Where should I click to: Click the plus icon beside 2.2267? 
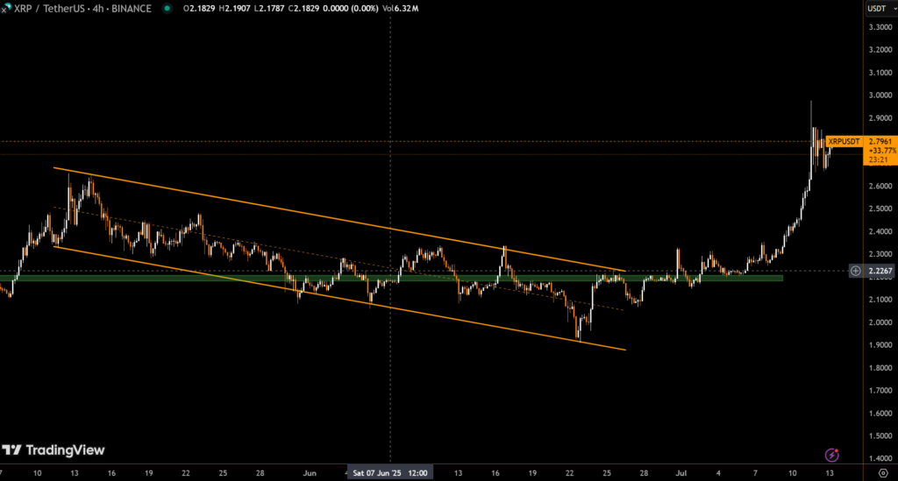tap(855, 271)
